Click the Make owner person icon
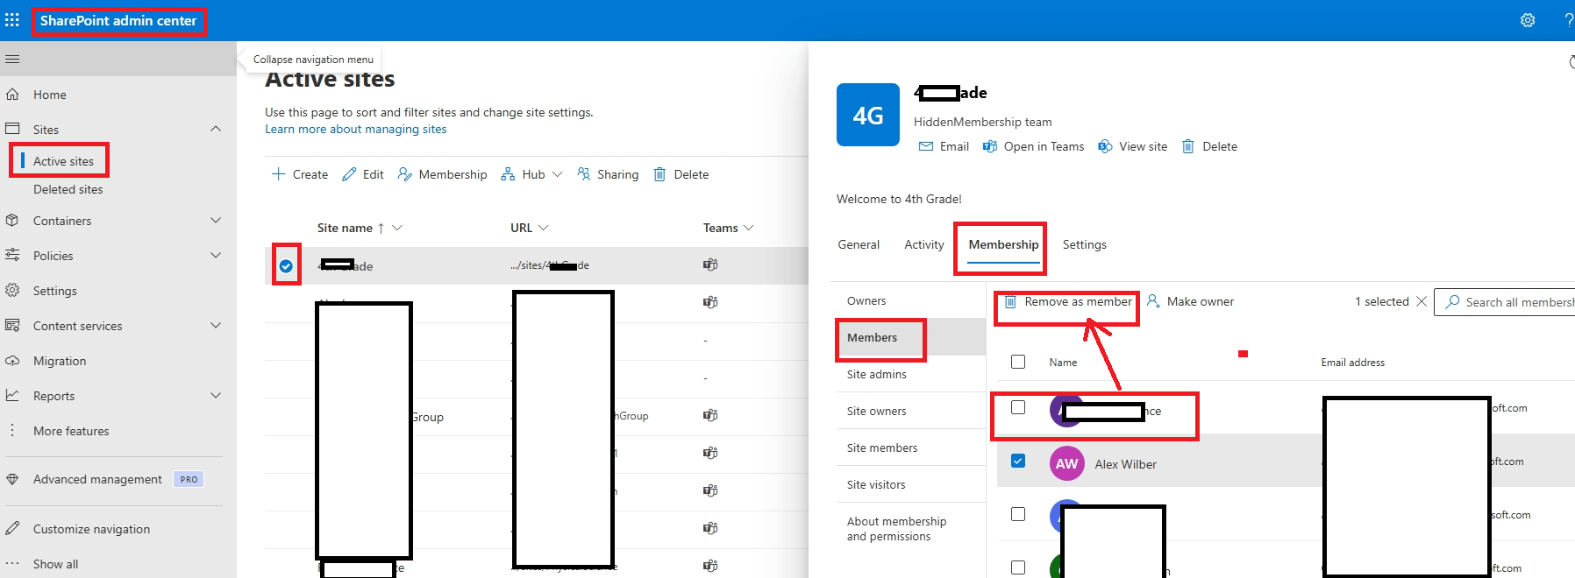The image size is (1575, 578). pos(1153,301)
